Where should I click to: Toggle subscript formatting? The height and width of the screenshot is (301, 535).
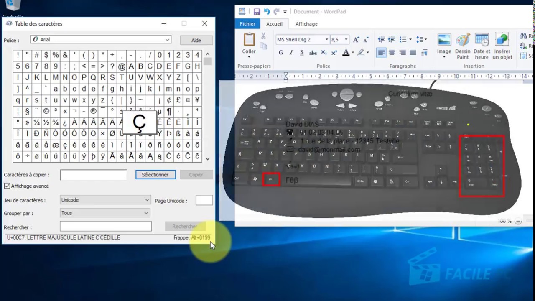324,53
